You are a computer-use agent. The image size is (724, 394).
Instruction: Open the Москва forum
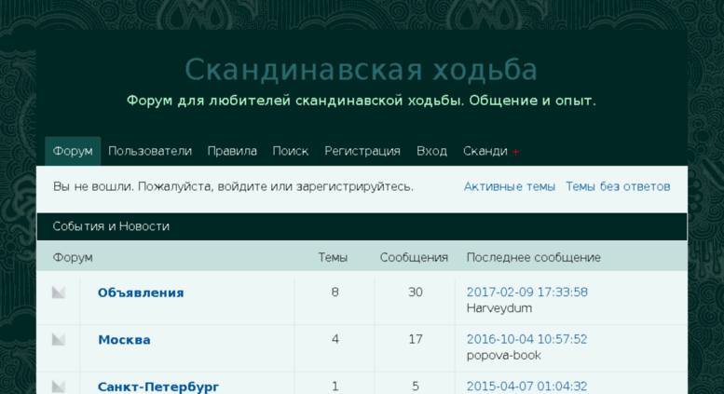click(x=124, y=340)
